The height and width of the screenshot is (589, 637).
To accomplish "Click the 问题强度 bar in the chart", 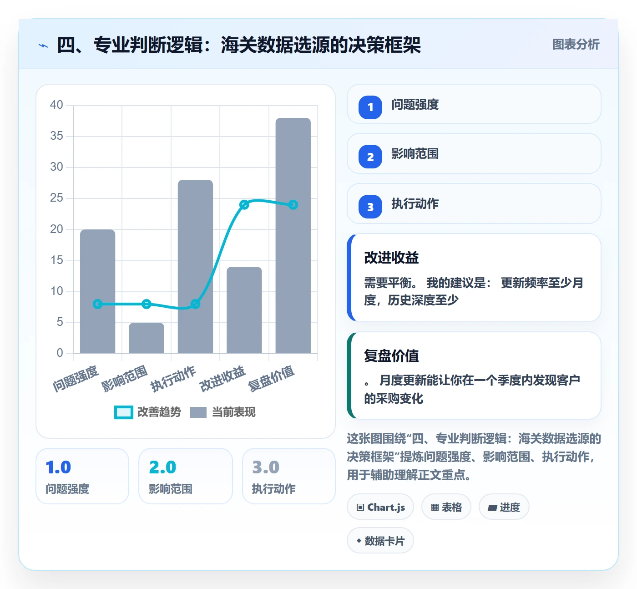I will (98, 291).
